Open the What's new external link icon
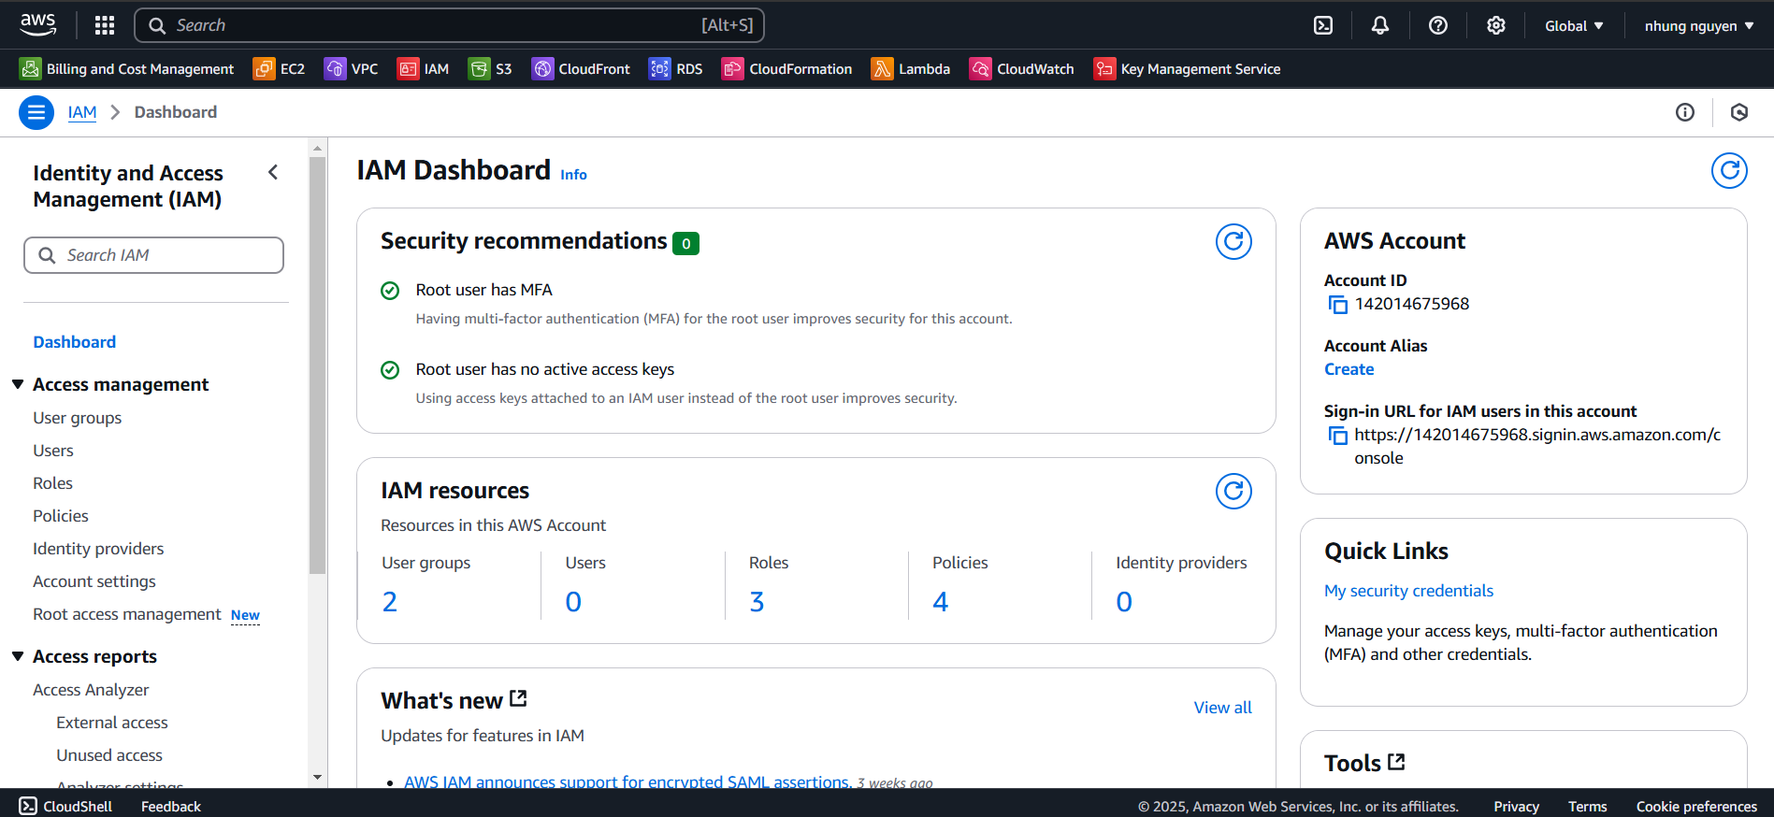 point(519,698)
